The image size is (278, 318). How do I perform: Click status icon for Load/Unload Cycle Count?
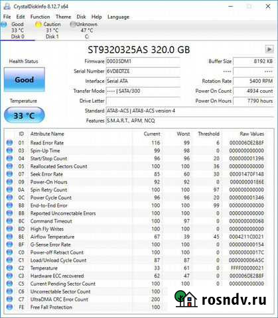[9, 260]
